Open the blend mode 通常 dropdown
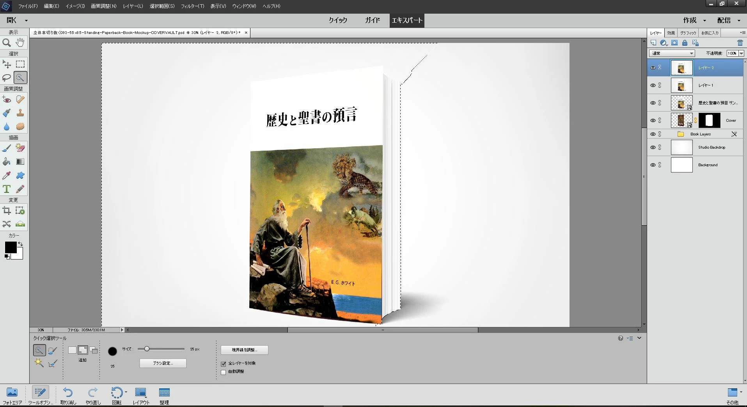 (672, 53)
